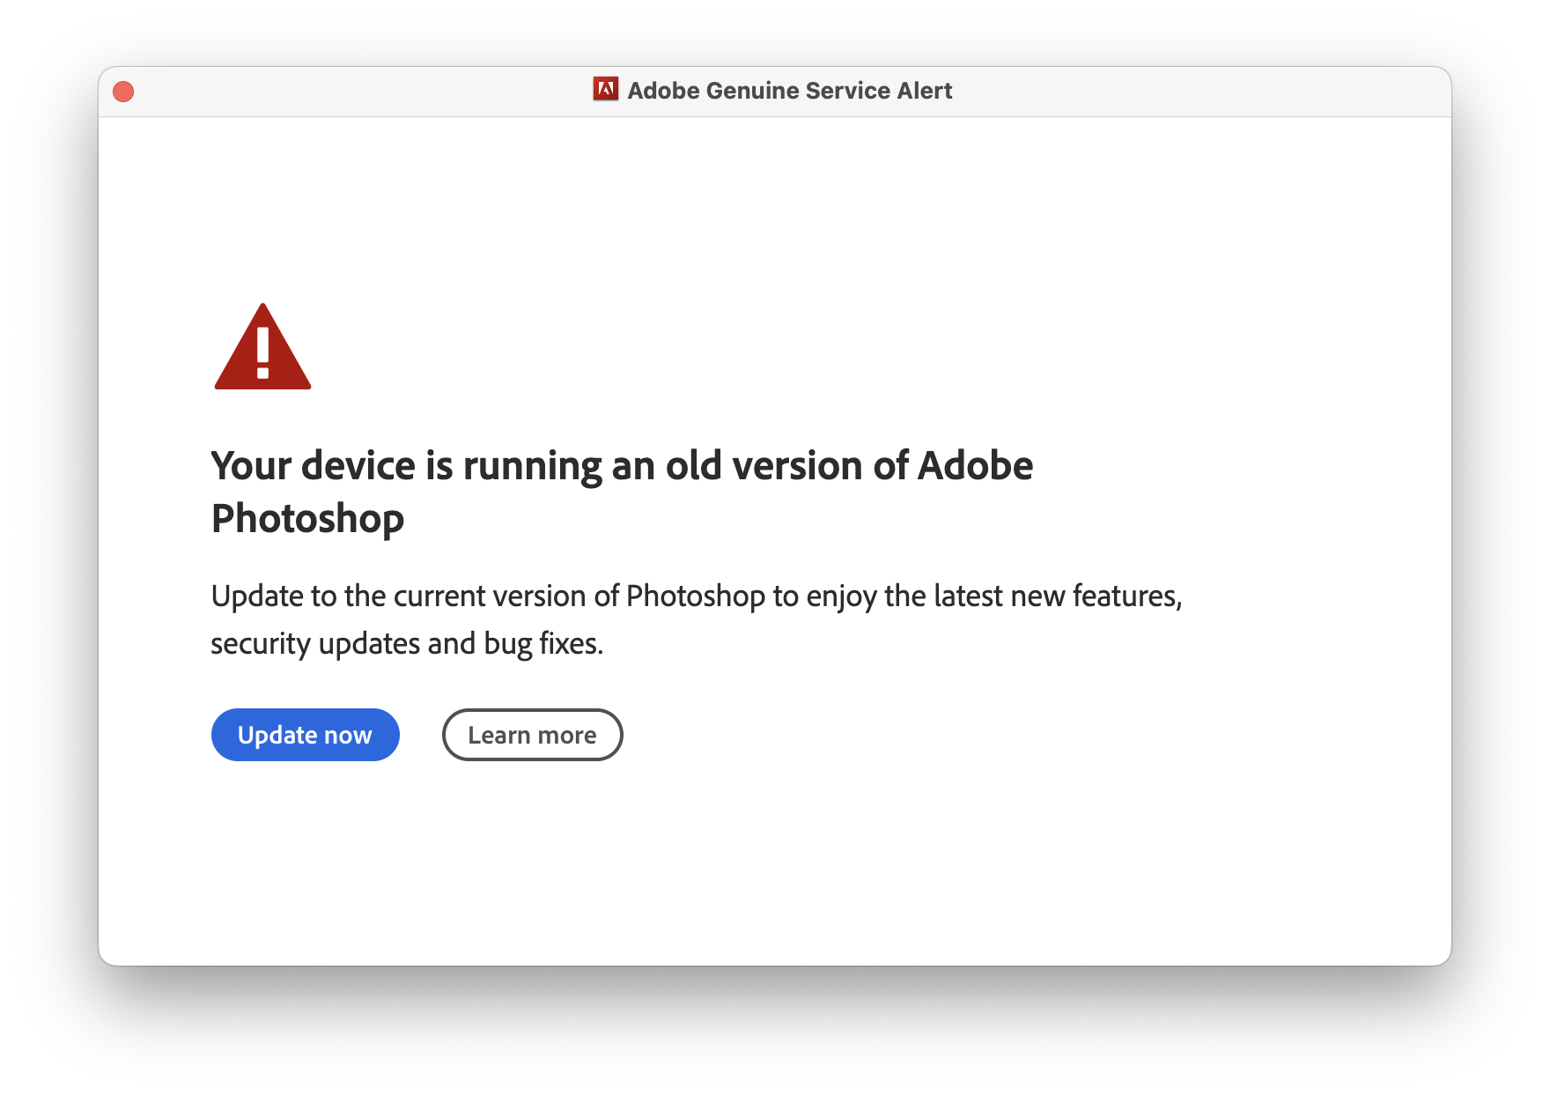Select the exclamation mark warning symbol
The width and height of the screenshot is (1550, 1096).
(x=262, y=357)
